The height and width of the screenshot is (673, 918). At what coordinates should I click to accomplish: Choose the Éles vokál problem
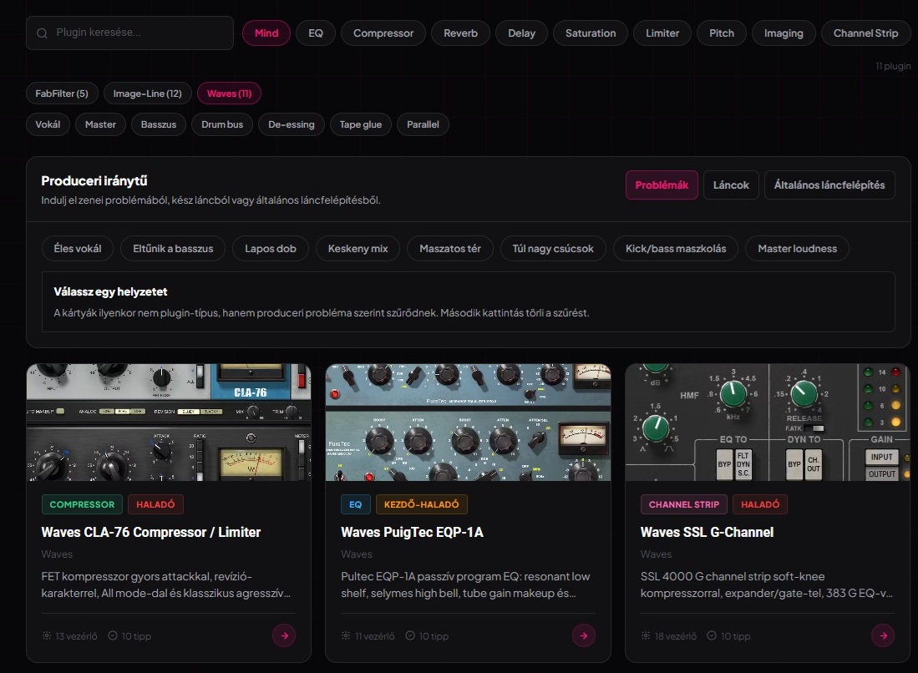(78, 249)
